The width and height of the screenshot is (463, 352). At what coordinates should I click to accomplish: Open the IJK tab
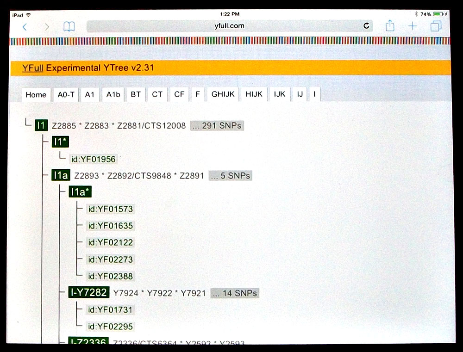279,94
